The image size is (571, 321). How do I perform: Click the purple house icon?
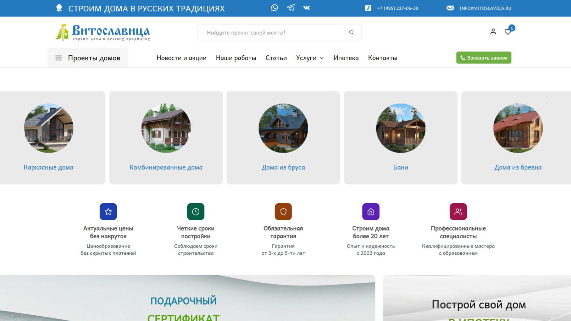pos(371,212)
